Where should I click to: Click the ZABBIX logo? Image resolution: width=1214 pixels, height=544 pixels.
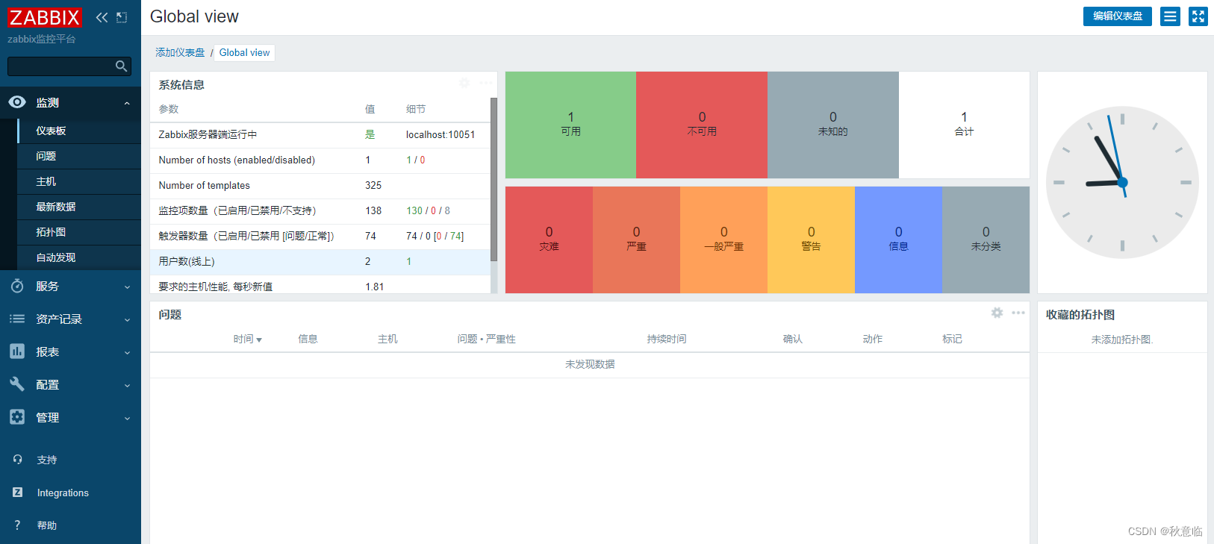(x=44, y=17)
